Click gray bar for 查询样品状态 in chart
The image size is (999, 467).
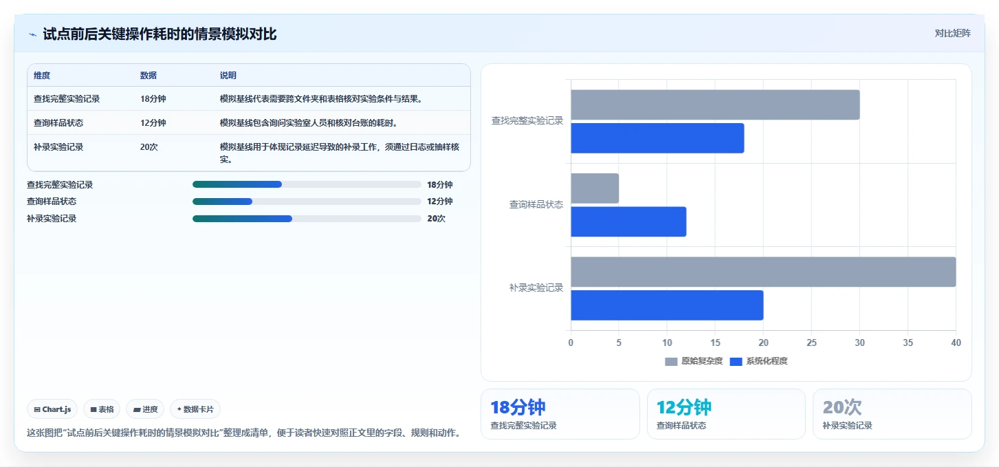pyautogui.click(x=595, y=188)
